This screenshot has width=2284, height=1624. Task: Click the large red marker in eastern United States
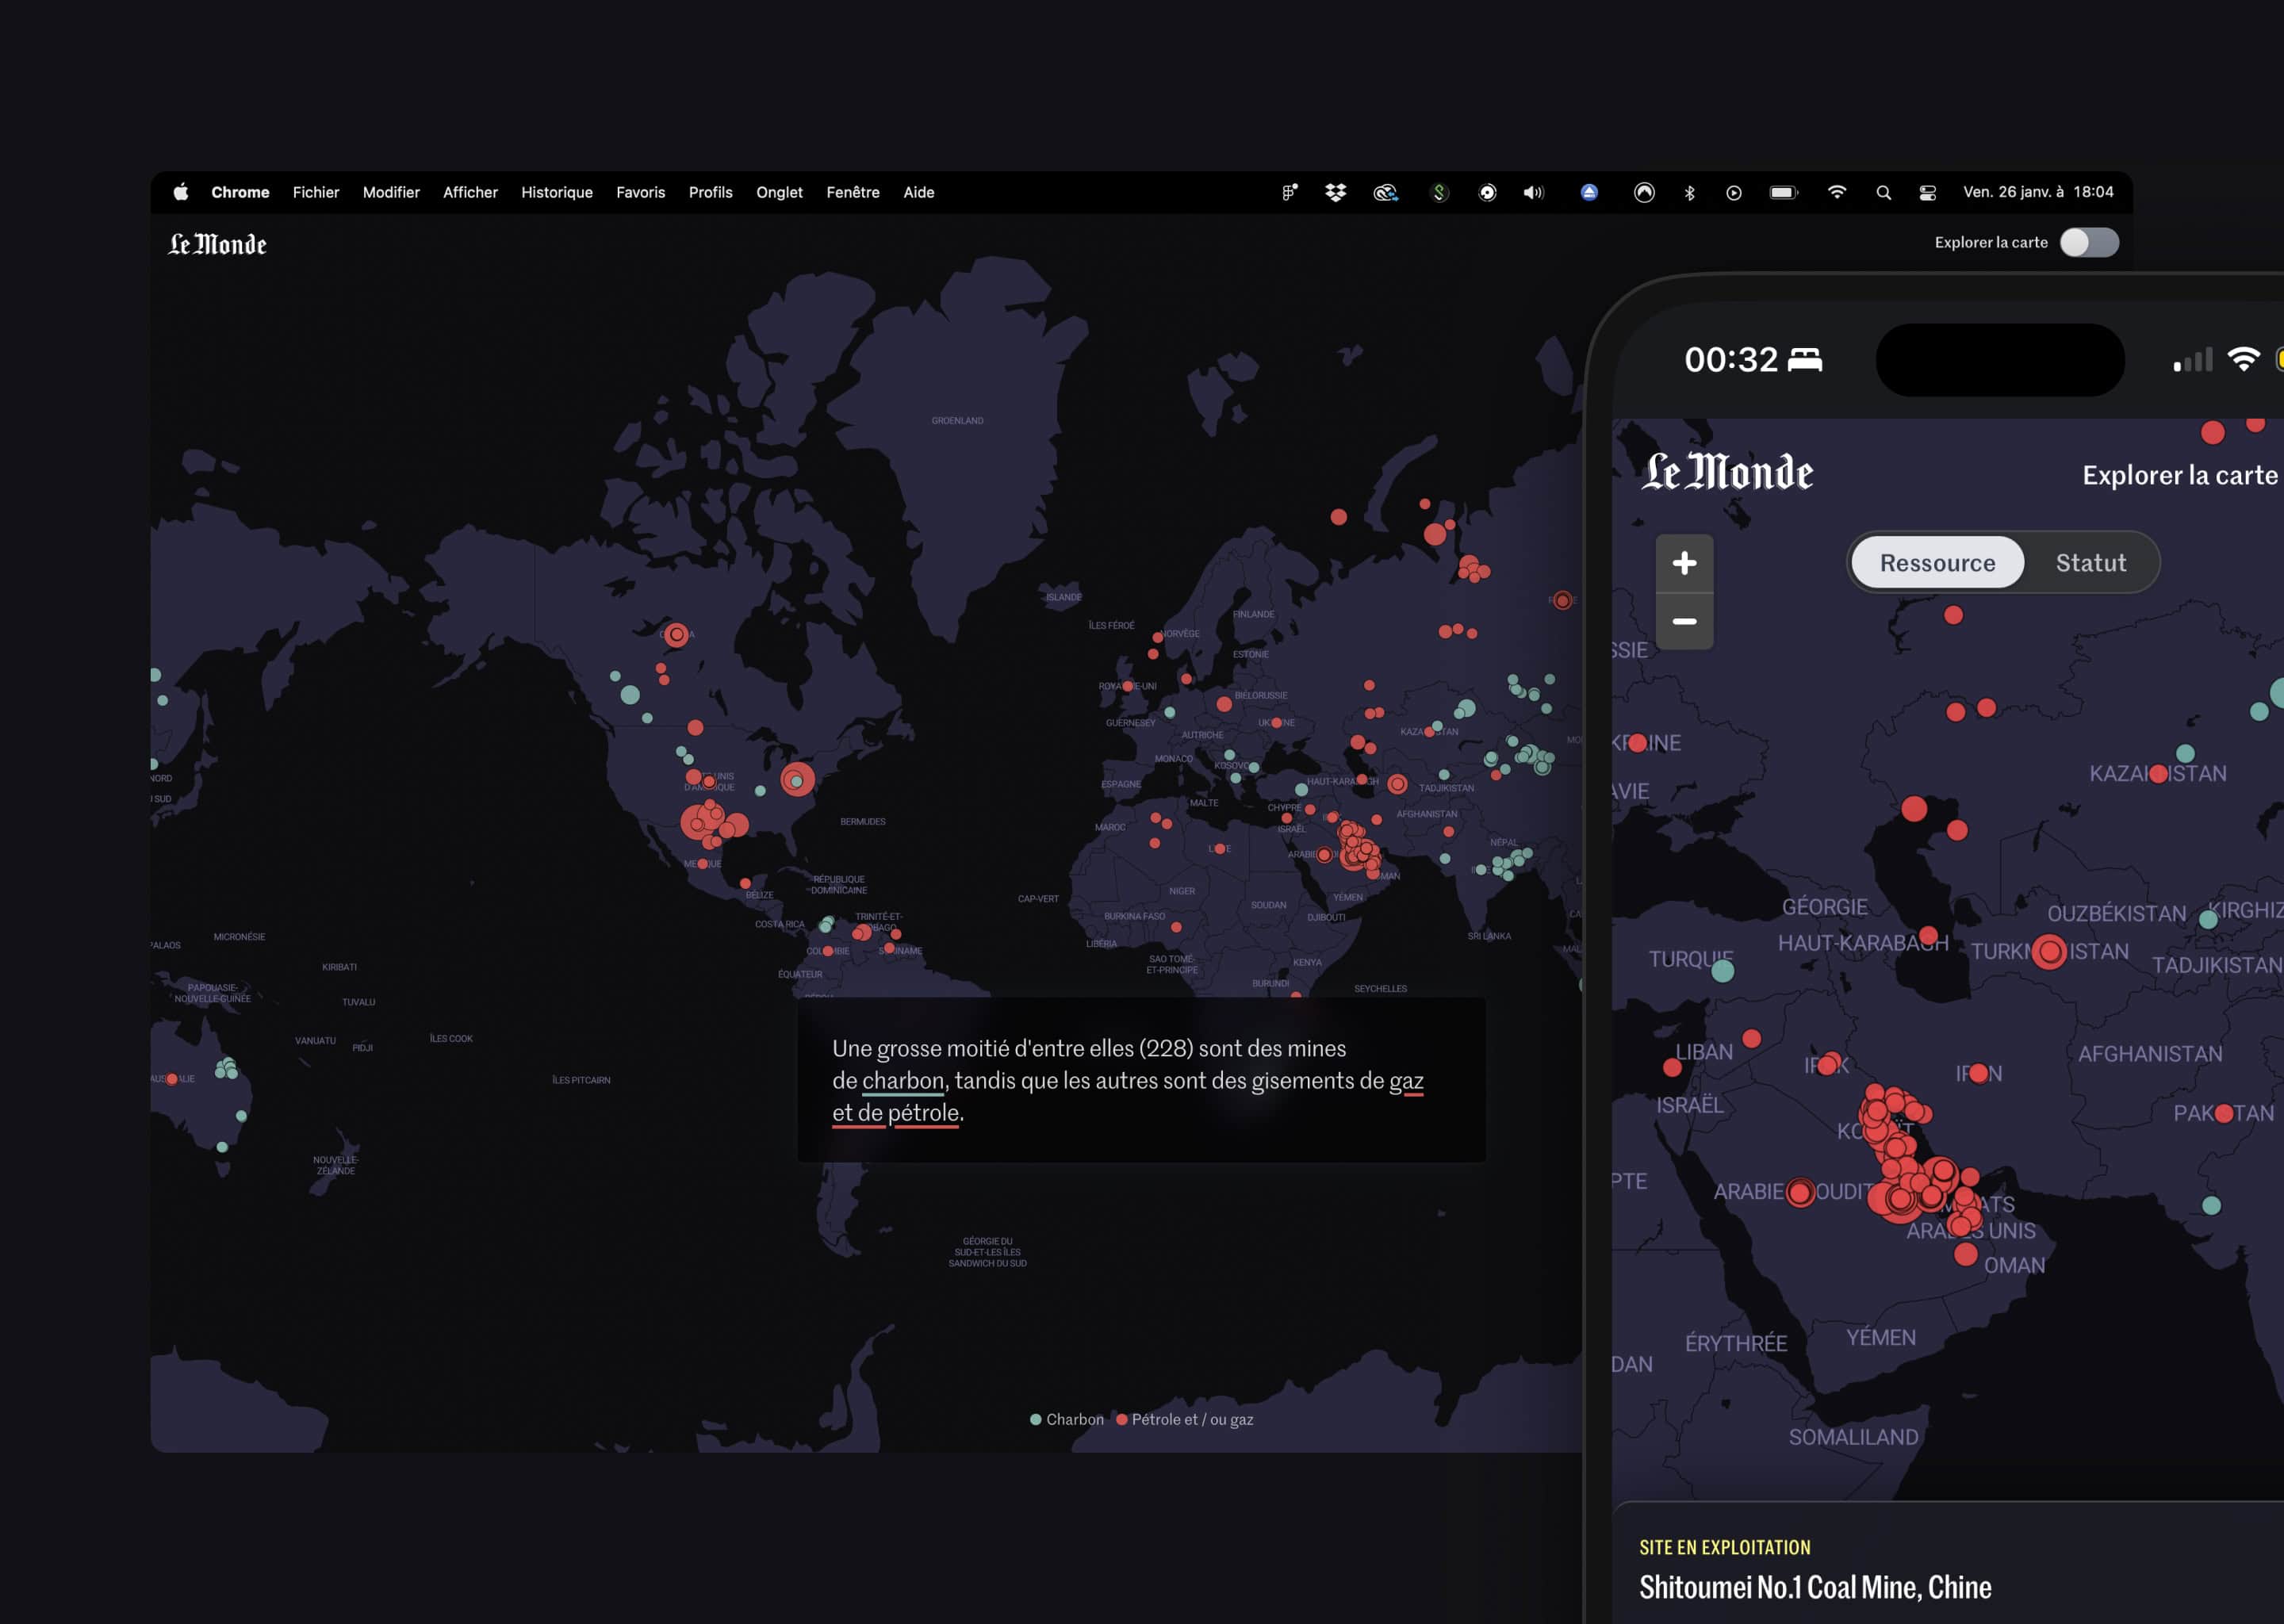click(x=797, y=780)
